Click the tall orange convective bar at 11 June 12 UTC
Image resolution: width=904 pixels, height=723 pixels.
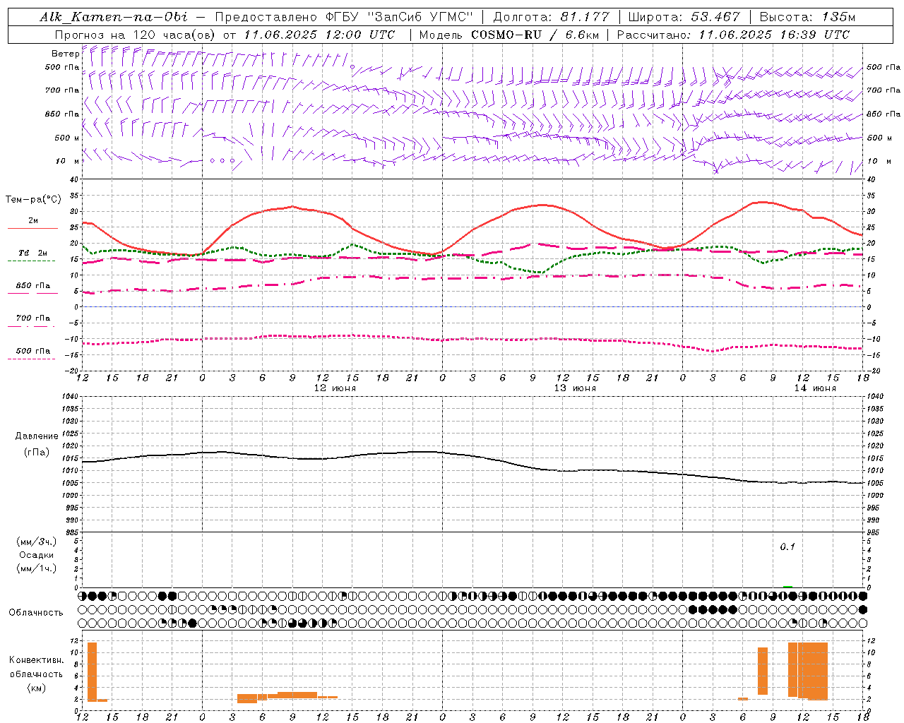[92, 671]
